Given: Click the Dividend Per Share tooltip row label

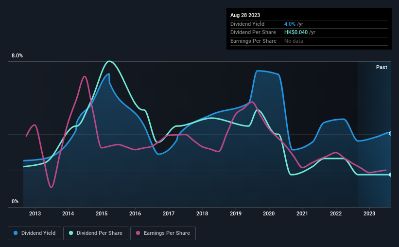Looking at the screenshot, I should 253,33.
